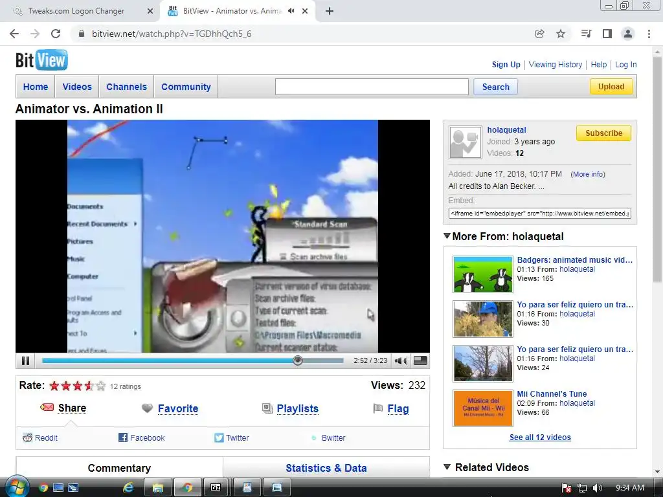Click the BitView logo
This screenshot has height=497, width=663.
pyautogui.click(x=41, y=60)
